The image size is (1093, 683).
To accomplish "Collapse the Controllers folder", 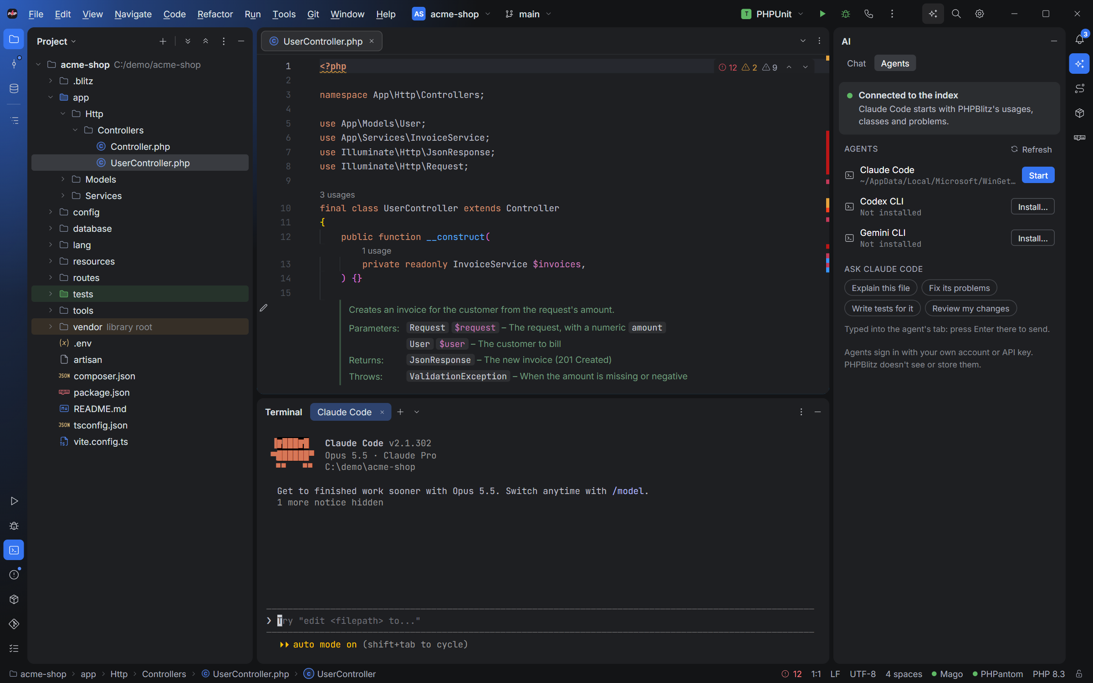I will (75, 130).
